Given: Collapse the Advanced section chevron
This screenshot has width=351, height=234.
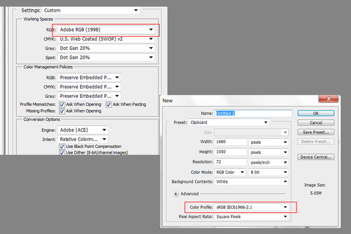Looking at the screenshot, I should 176,194.
